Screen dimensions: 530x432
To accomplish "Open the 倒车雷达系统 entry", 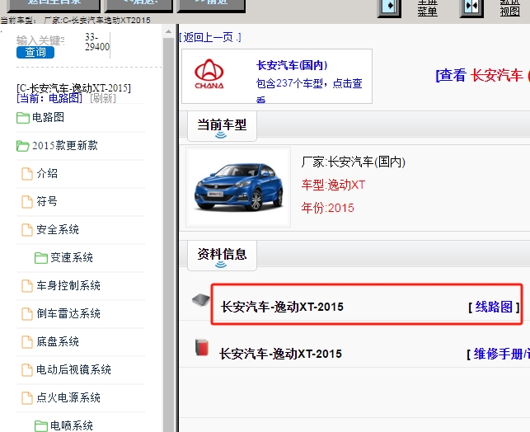I will [68, 313].
